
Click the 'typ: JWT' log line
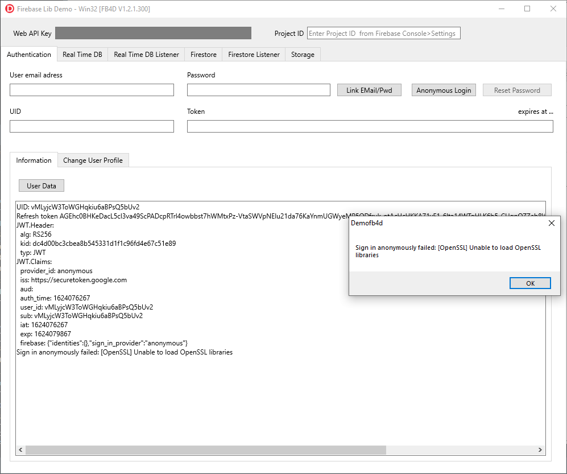[33, 253]
